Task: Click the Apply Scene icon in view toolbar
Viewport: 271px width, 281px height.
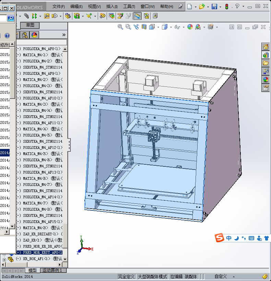Action: pyautogui.click(x=198, y=27)
